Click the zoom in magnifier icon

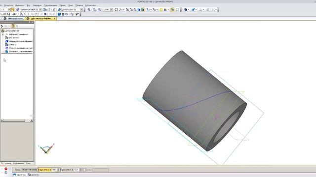pos(89,10)
